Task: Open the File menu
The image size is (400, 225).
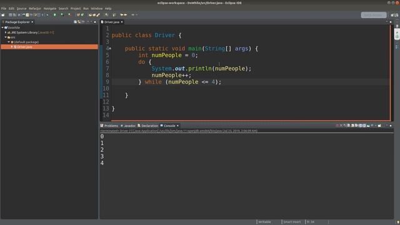Action: click(x=4, y=8)
